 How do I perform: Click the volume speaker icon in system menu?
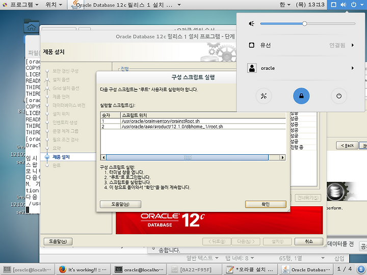point(252,23)
